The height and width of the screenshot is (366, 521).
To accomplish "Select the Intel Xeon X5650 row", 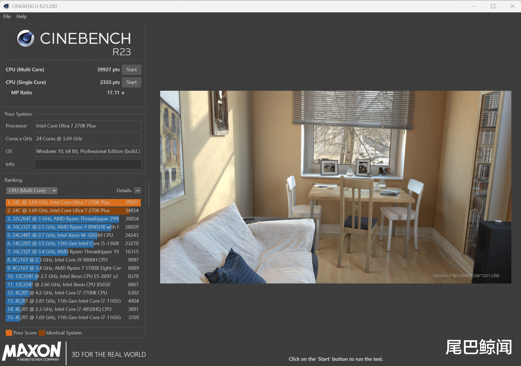I will 73,285.
